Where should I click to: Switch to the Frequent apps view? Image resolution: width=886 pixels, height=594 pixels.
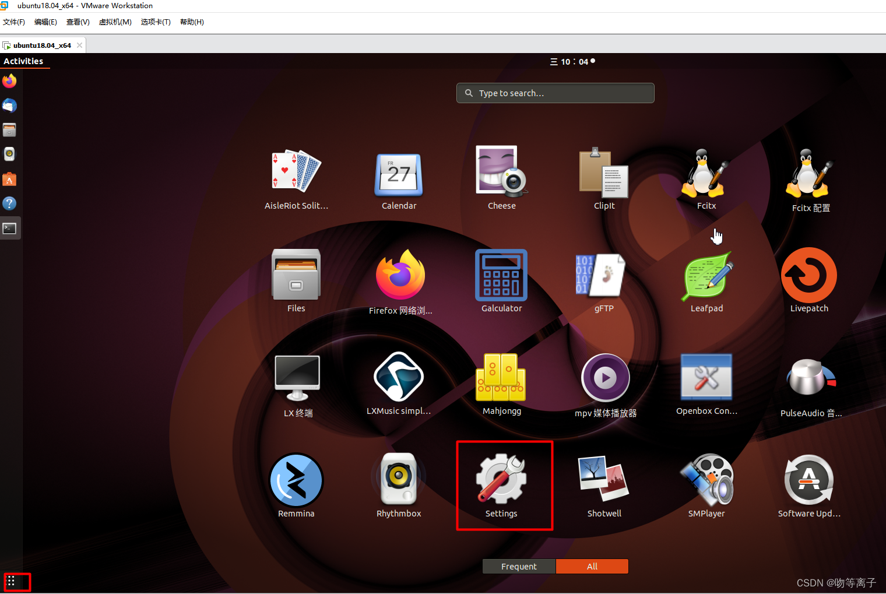tap(519, 567)
